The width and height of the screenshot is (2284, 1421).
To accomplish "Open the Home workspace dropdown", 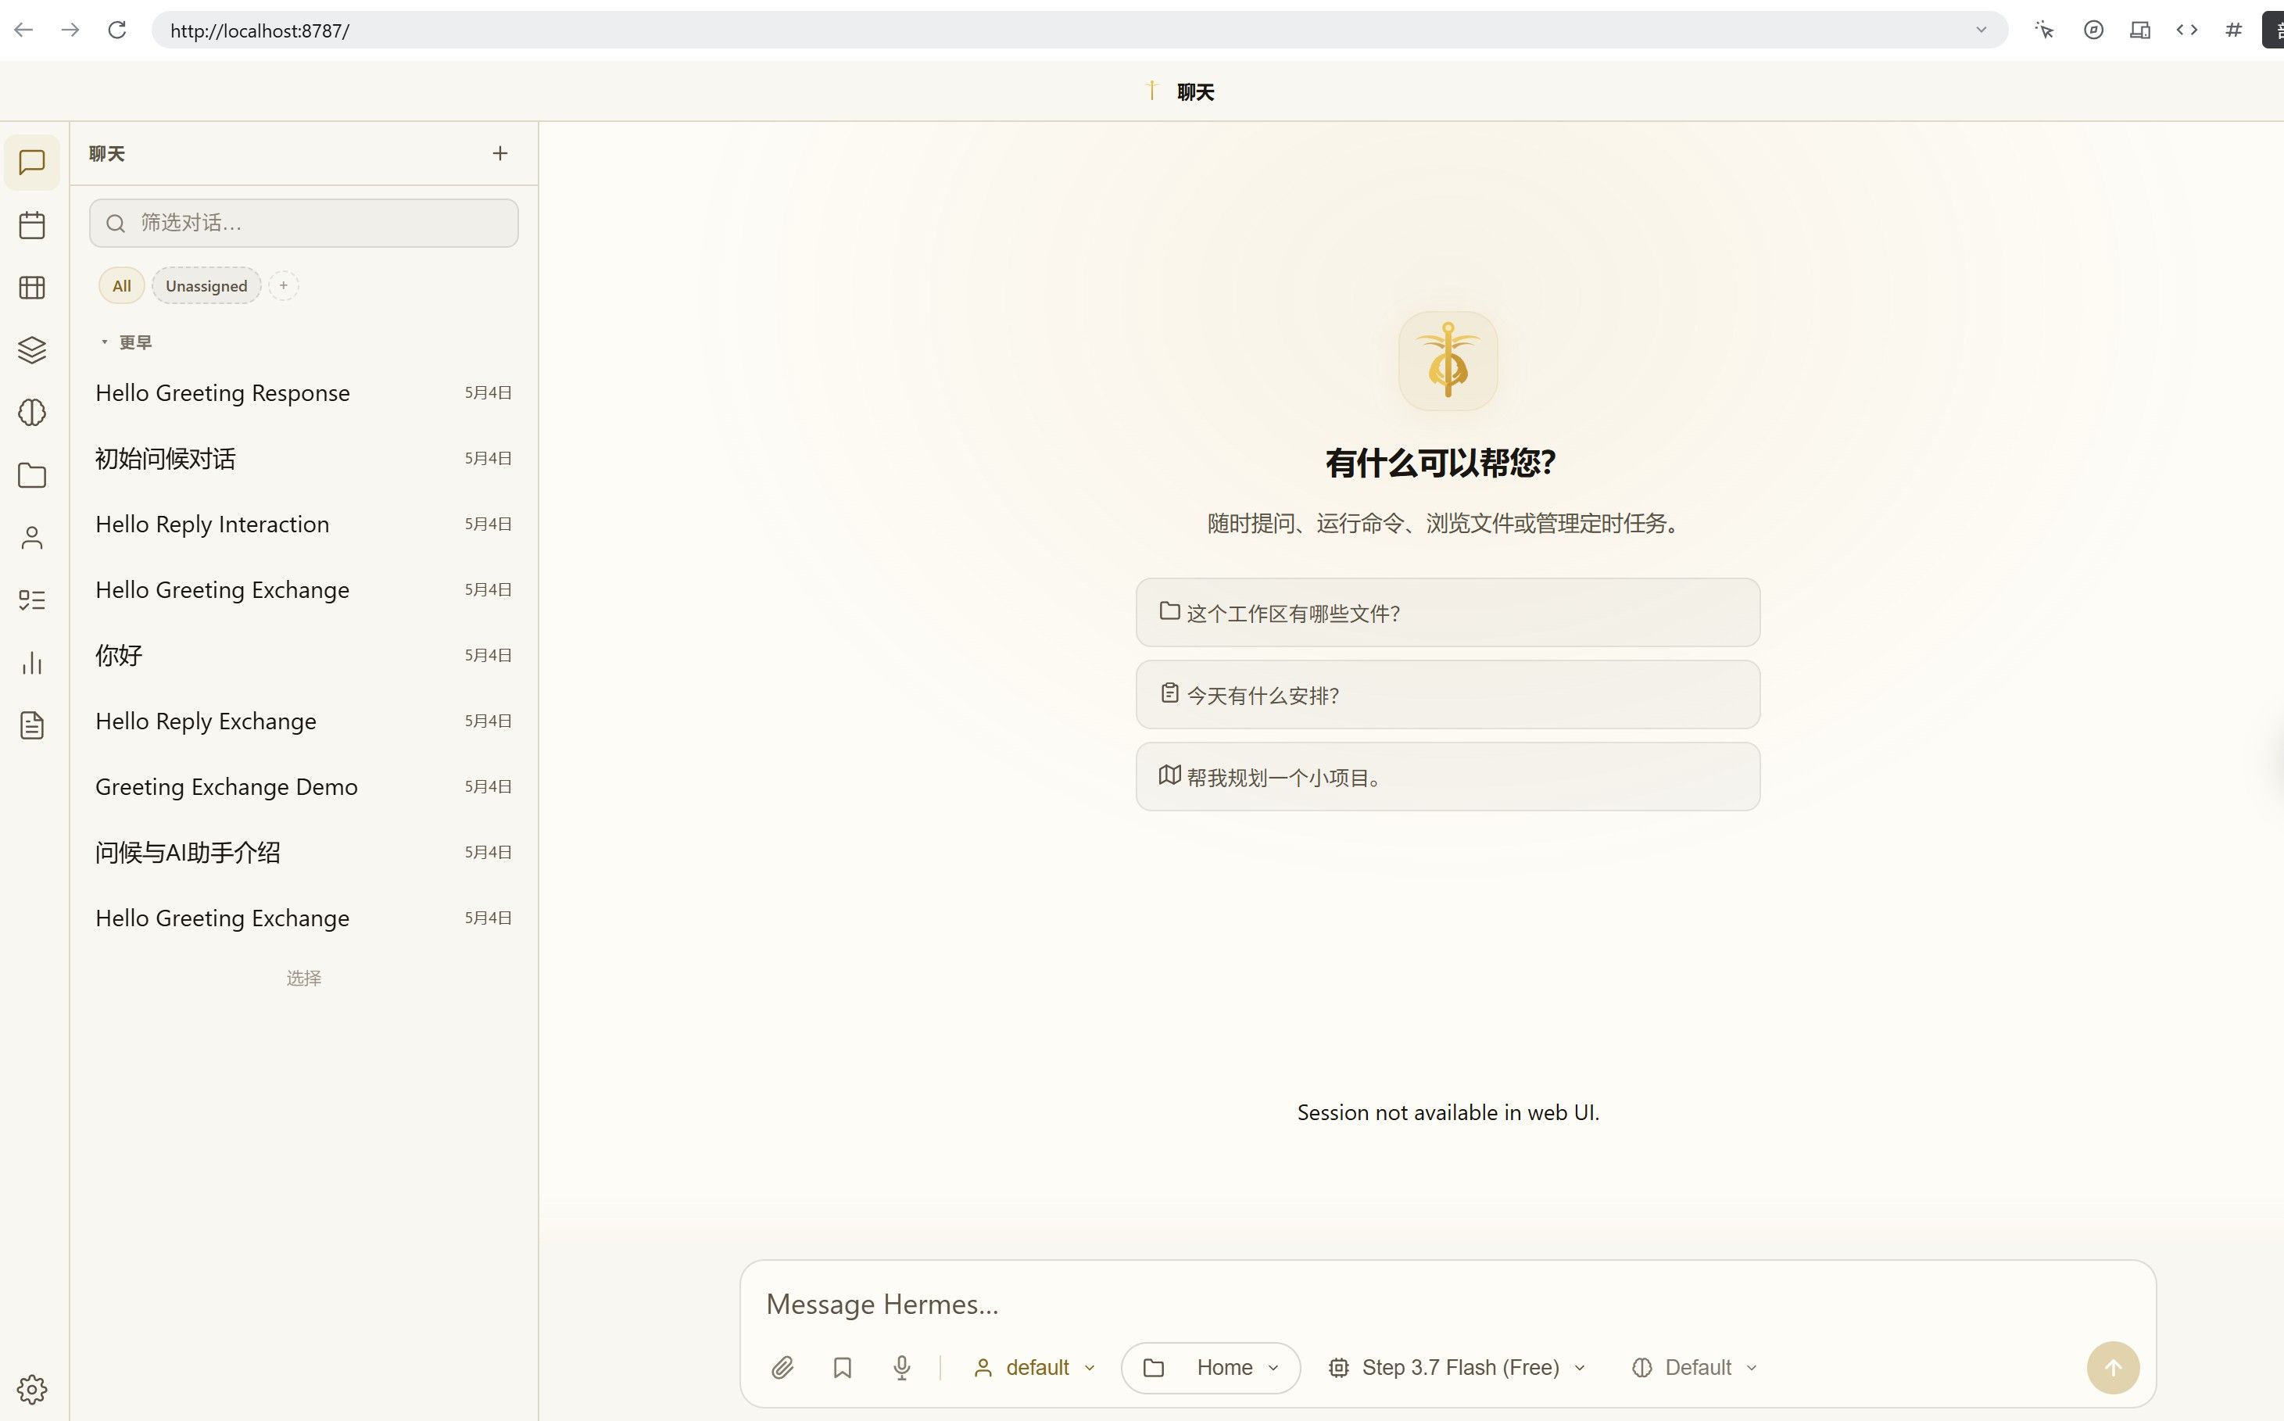I will point(1211,1367).
